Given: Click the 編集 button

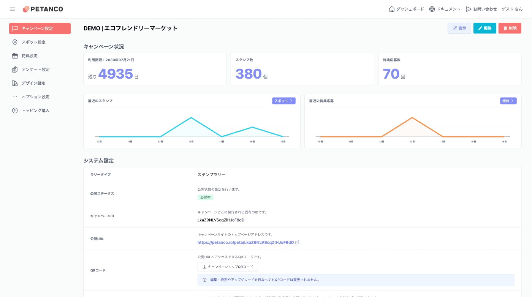Looking at the screenshot, I should click(484, 28).
